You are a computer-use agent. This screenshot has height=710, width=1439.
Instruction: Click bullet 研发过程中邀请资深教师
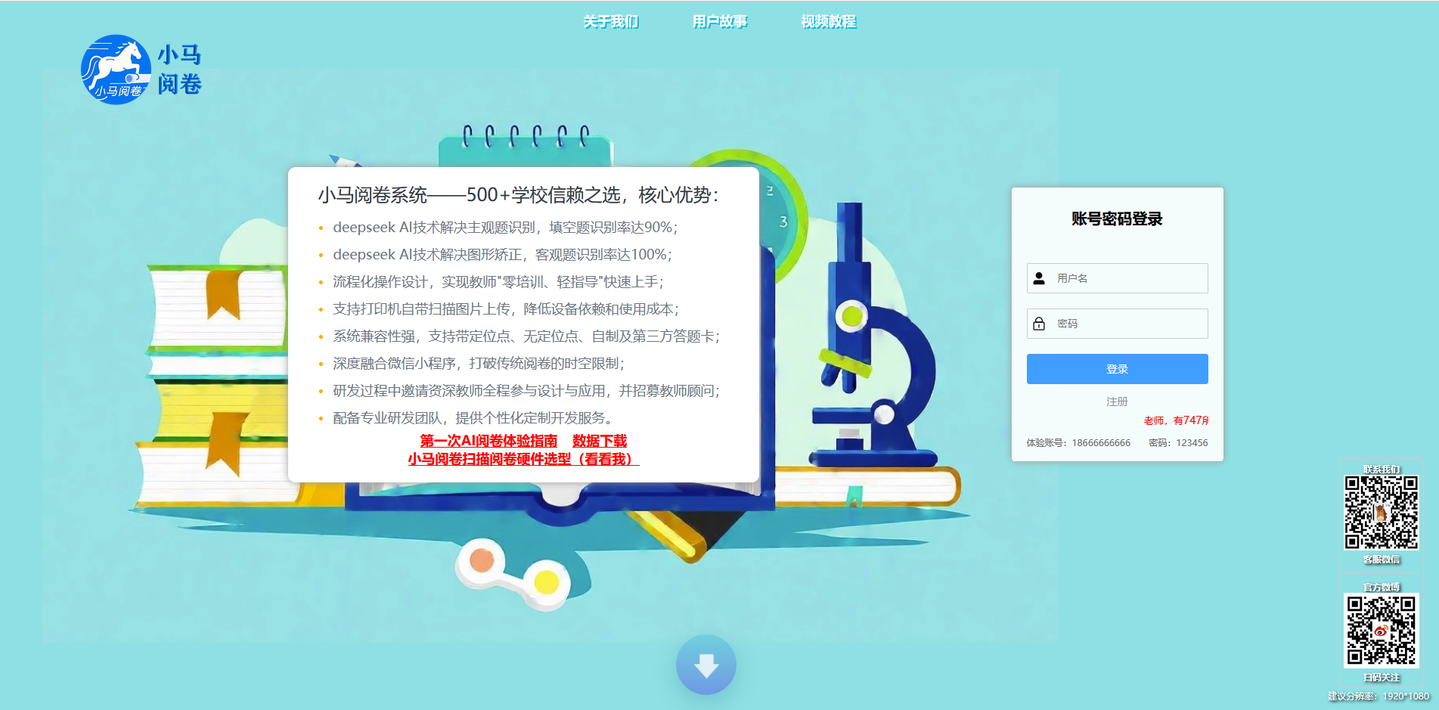pos(526,391)
